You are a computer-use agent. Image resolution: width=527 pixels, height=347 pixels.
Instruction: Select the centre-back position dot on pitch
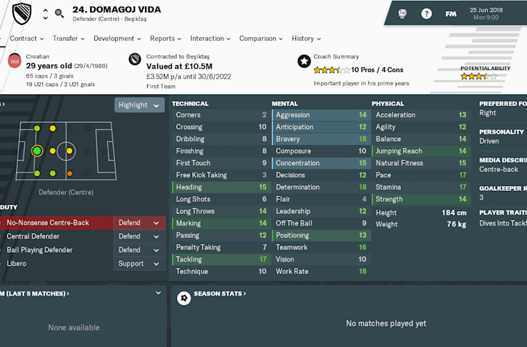[x=37, y=151]
